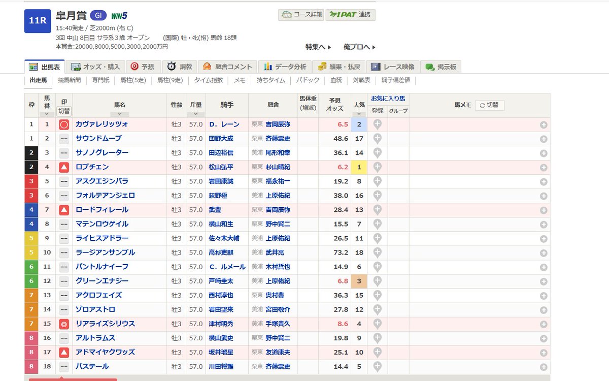Add memo plus icon for アドマイヤクワッズ

544,353
